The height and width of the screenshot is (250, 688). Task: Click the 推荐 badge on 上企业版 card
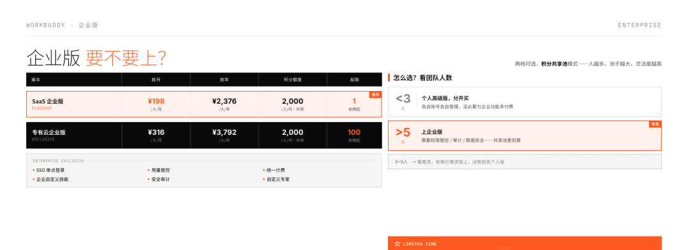click(x=655, y=124)
